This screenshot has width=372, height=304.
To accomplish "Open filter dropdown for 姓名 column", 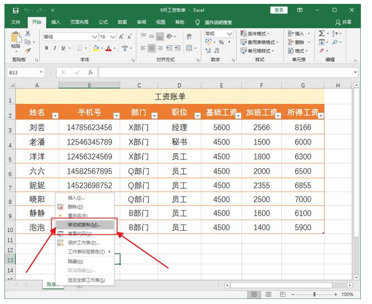I will (x=55, y=116).
